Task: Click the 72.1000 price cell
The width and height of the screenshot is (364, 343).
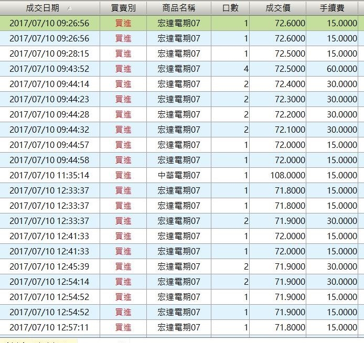Action: click(x=278, y=130)
